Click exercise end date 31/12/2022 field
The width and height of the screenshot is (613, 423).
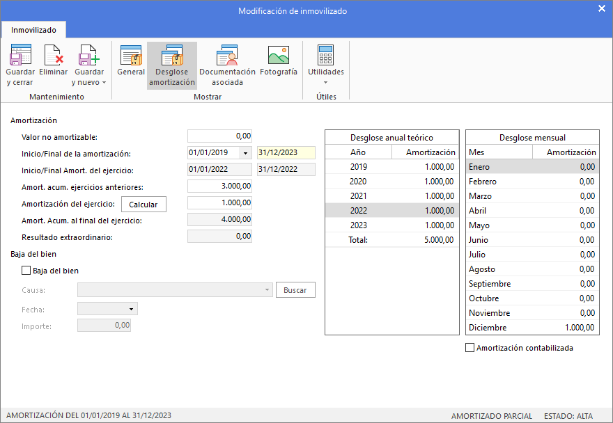coord(286,170)
